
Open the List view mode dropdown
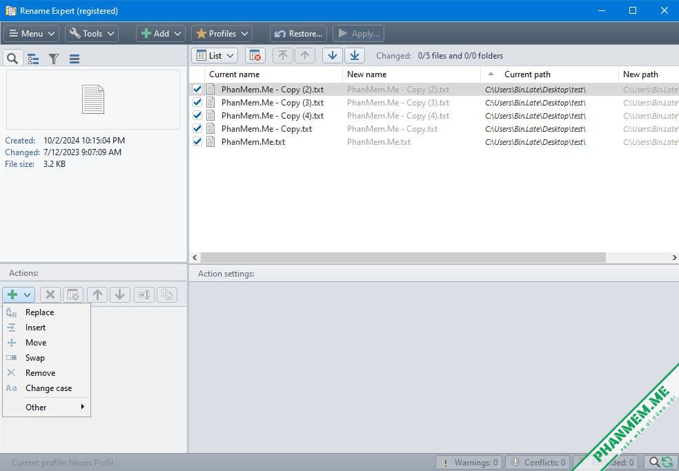[215, 55]
